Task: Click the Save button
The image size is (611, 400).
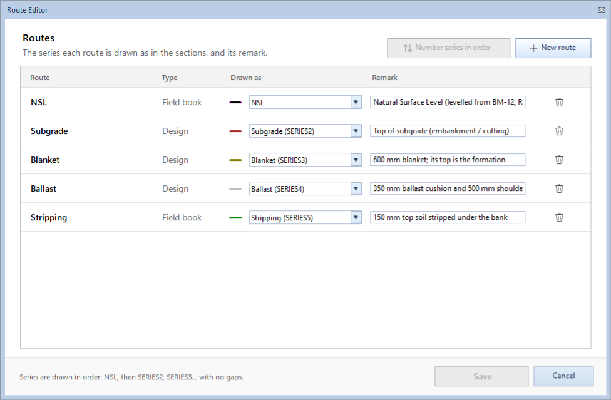Action: pos(481,376)
